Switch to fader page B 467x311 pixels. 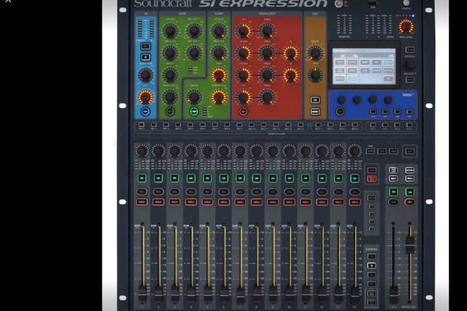(372, 265)
